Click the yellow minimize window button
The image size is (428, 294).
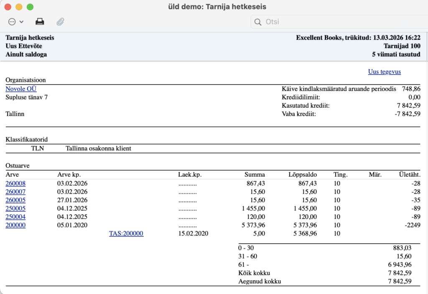[19, 7]
